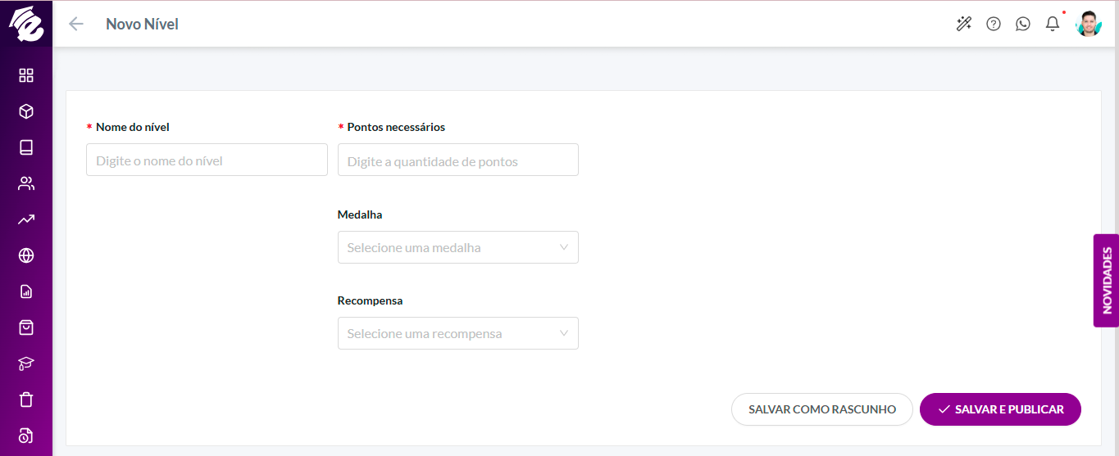Expand the Recompensa dropdown
Screen dimensions: 1119x456
point(458,333)
